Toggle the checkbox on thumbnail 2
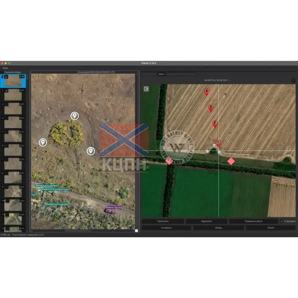This screenshot has height=298, width=298. (x=6, y=91)
